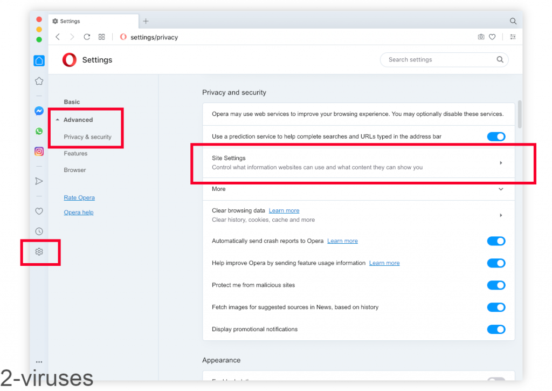This screenshot has height=391, width=552.
Task: Open WhatsApp in the sidebar
Action: coord(39,131)
